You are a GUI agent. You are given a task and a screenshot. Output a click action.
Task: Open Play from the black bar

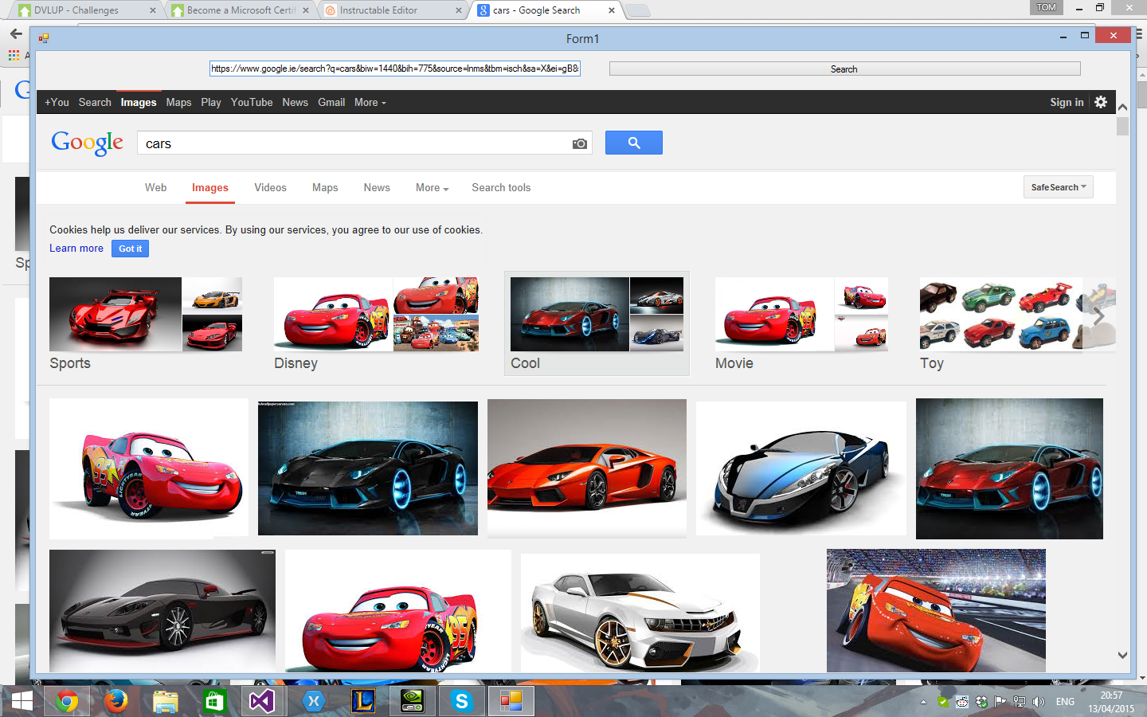(x=211, y=102)
